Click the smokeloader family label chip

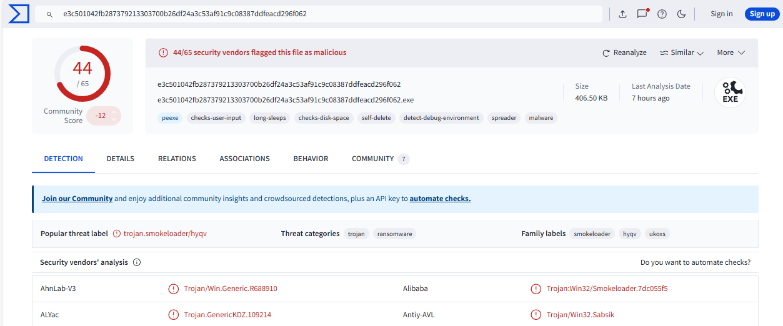pos(592,234)
